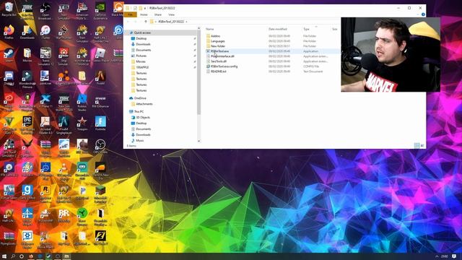Open the Windows Start menu
Viewport: 462px width, 260px height.
[4, 256]
